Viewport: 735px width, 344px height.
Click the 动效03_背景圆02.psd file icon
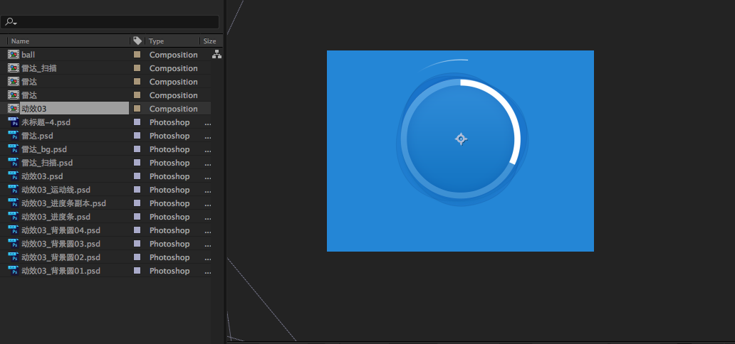pos(13,257)
